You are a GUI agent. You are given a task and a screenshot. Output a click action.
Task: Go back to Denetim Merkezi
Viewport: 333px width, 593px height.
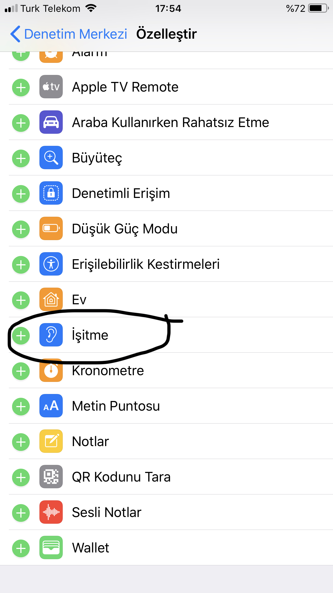(68, 34)
